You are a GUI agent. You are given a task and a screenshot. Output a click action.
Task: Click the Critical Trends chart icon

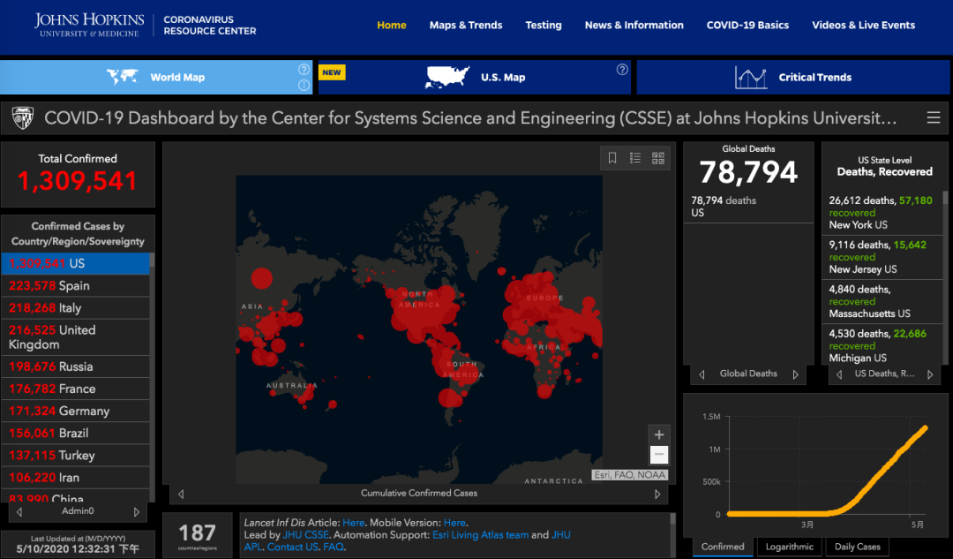[751, 77]
